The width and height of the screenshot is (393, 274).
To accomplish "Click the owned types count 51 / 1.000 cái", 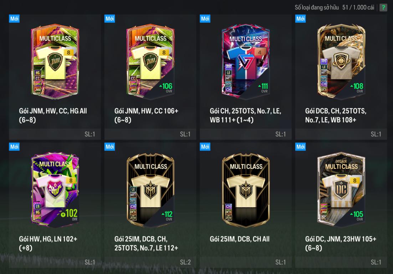I will 358,7.
